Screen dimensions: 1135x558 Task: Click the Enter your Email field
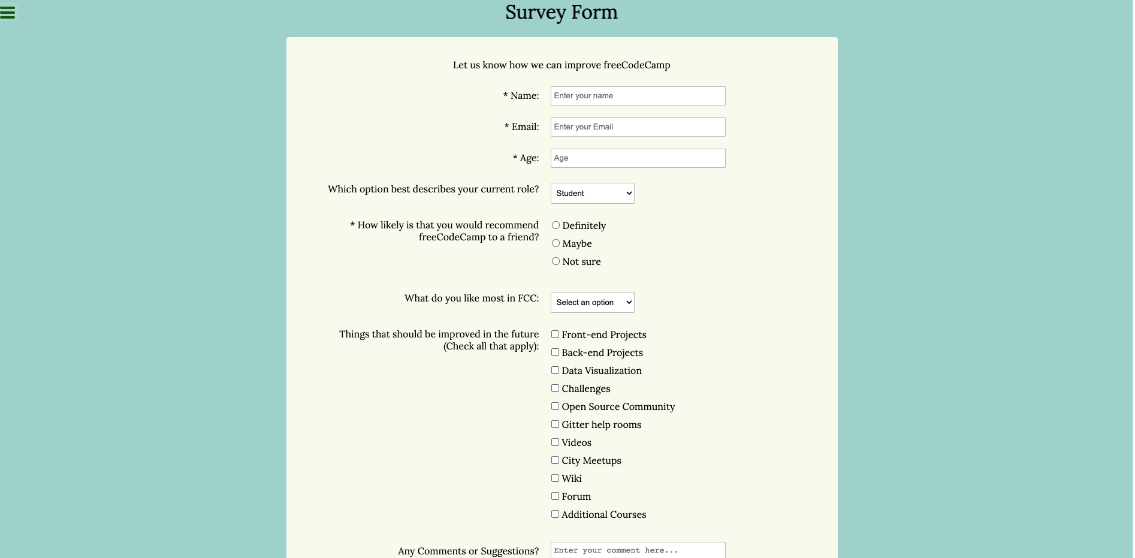[638, 126]
